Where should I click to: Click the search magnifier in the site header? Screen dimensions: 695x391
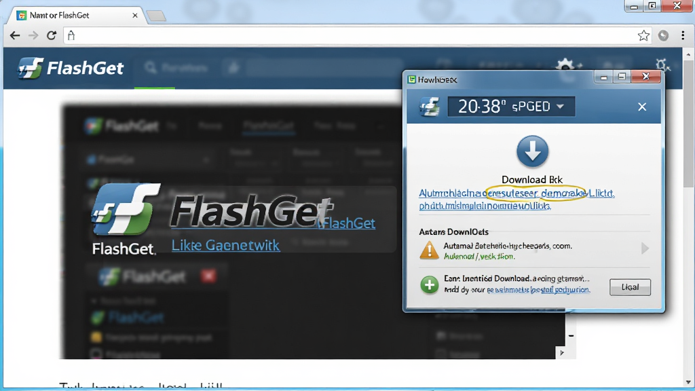(x=151, y=68)
